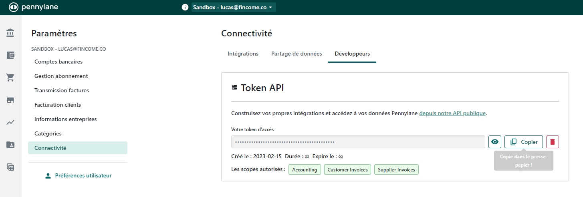This screenshot has height=197, width=583.
Task: Switch to Partage de données tab
Action: [x=297, y=54]
